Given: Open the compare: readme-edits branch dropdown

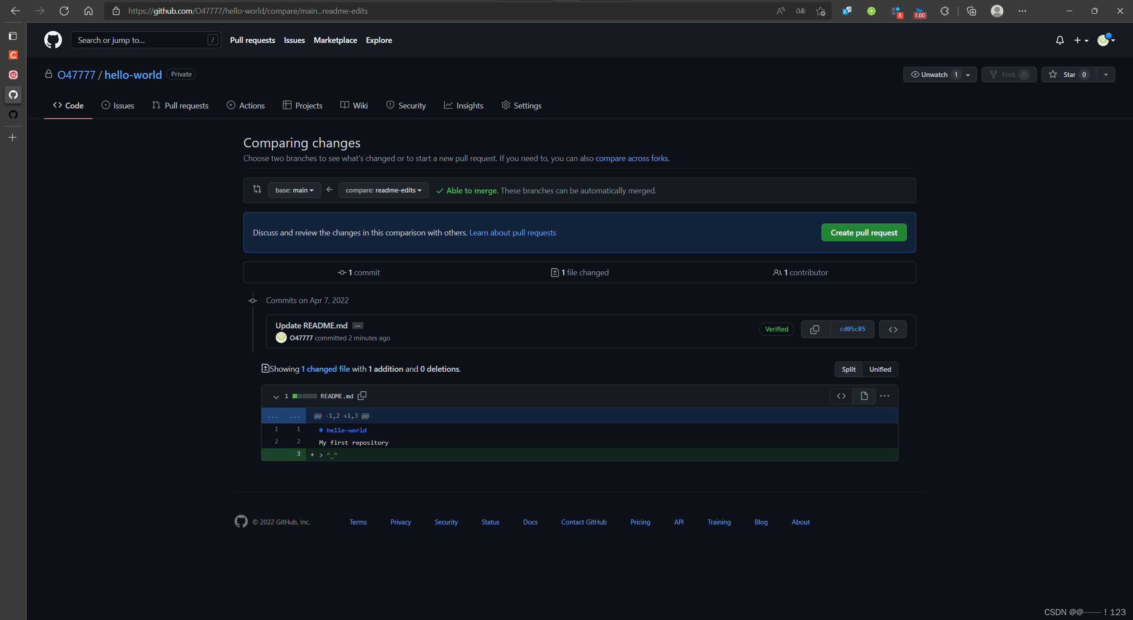Looking at the screenshot, I should click(x=383, y=190).
